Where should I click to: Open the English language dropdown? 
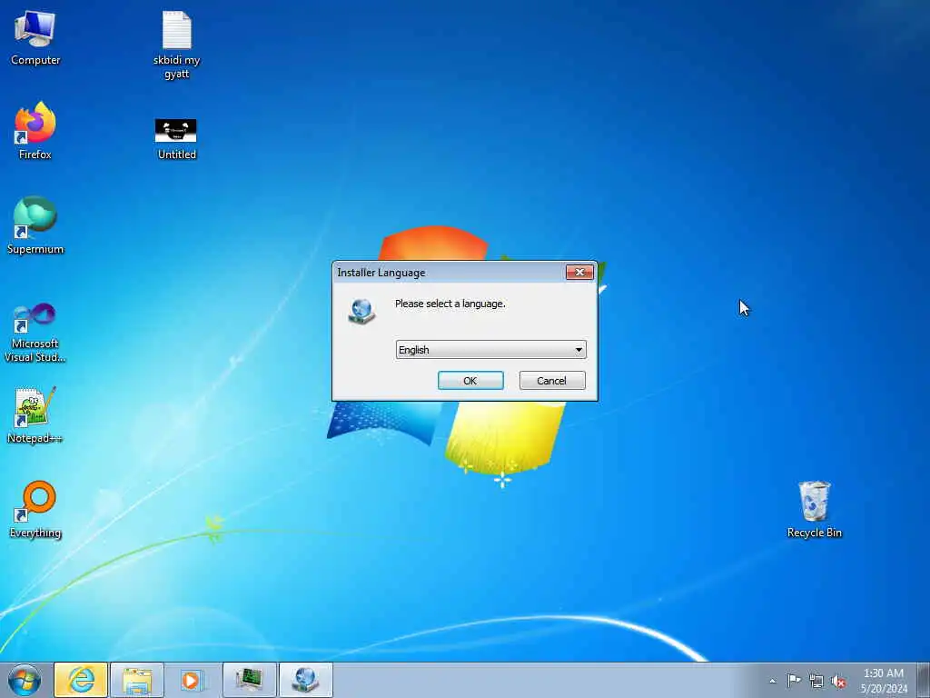click(490, 350)
